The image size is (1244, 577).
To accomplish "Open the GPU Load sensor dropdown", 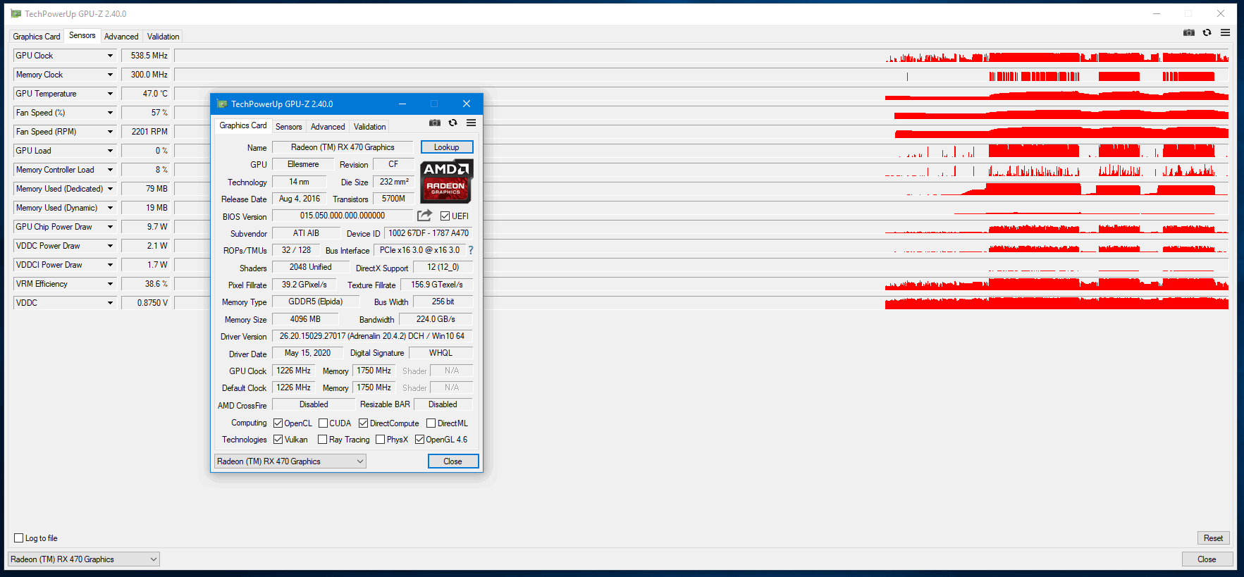I will pos(110,151).
